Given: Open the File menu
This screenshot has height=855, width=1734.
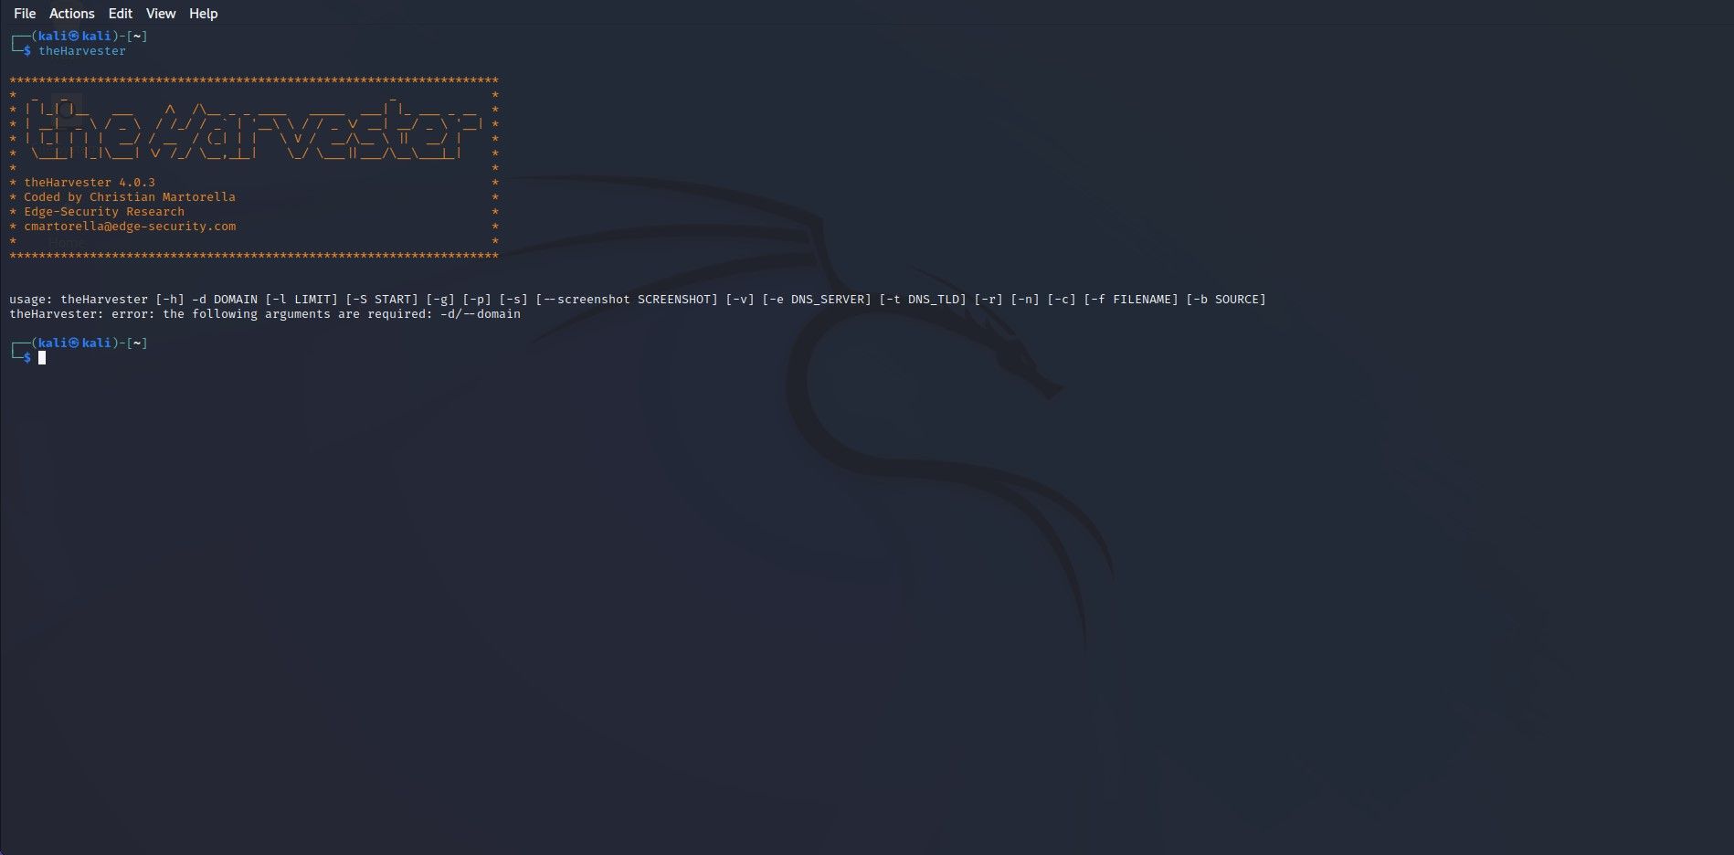Looking at the screenshot, I should [x=25, y=14].
